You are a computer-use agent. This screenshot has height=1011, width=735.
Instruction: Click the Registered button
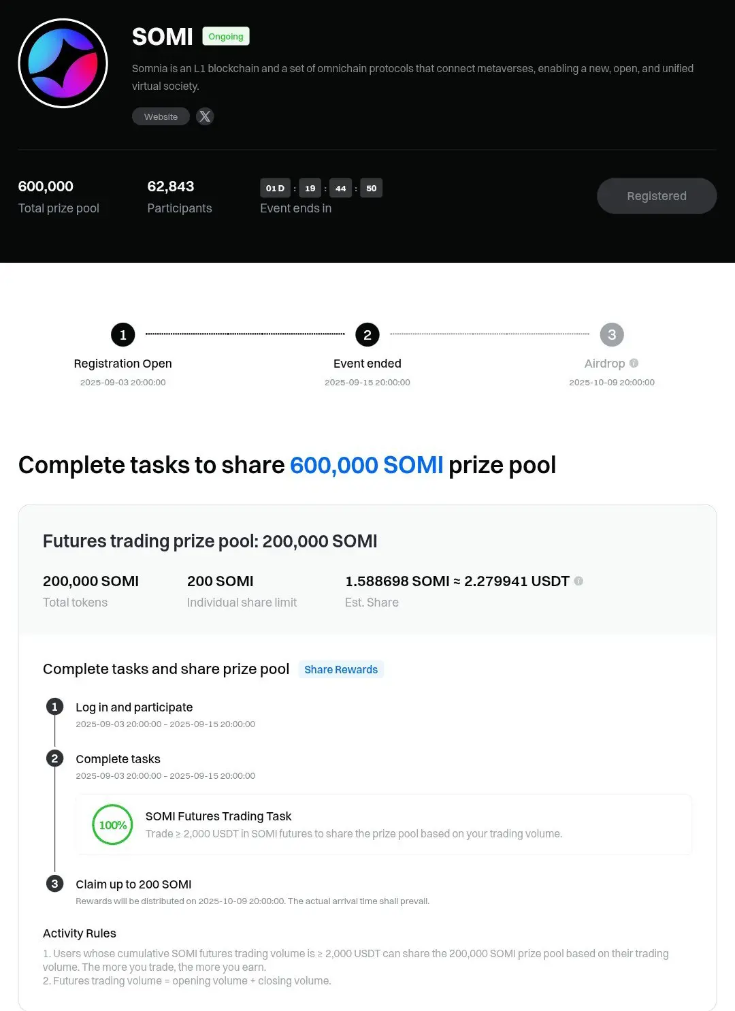(x=656, y=196)
